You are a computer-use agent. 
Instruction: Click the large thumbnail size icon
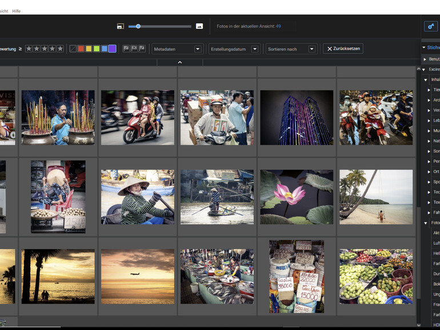[x=199, y=26]
